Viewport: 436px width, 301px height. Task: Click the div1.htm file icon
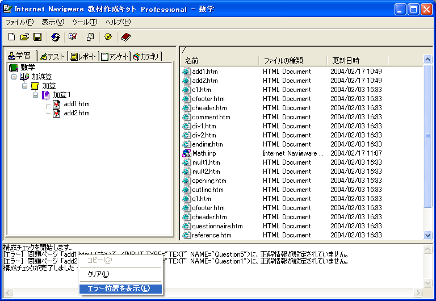click(186, 126)
